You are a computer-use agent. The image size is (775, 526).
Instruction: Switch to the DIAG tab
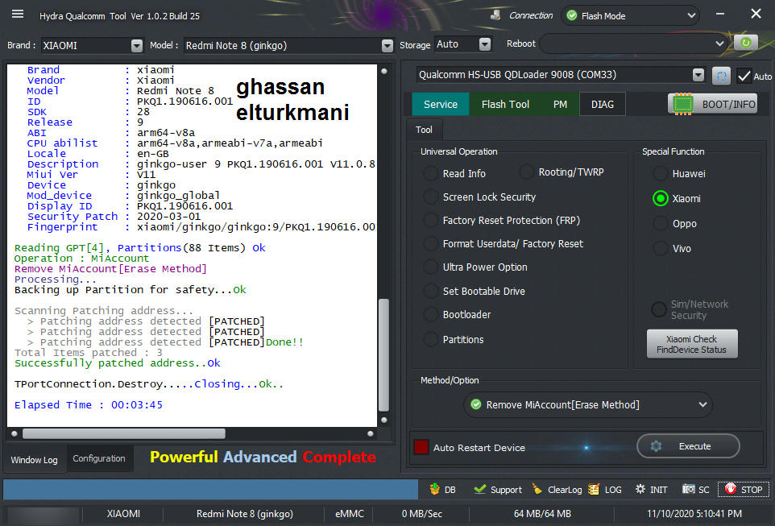click(603, 104)
